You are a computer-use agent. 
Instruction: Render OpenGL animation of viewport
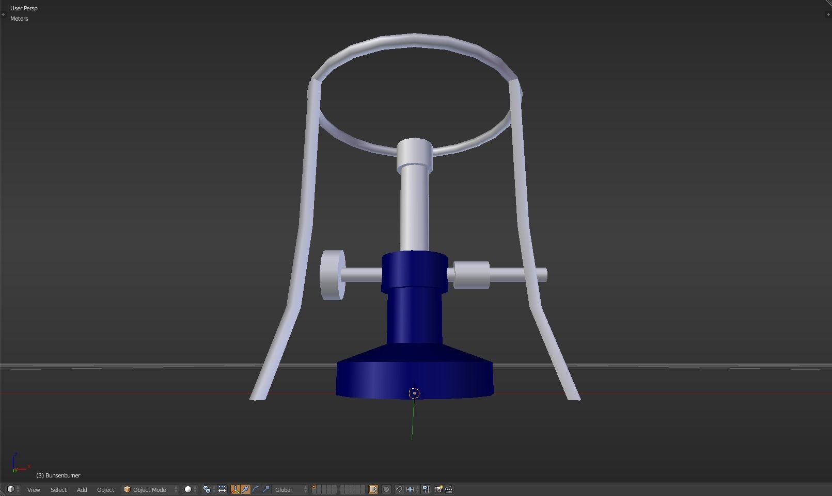(449, 489)
